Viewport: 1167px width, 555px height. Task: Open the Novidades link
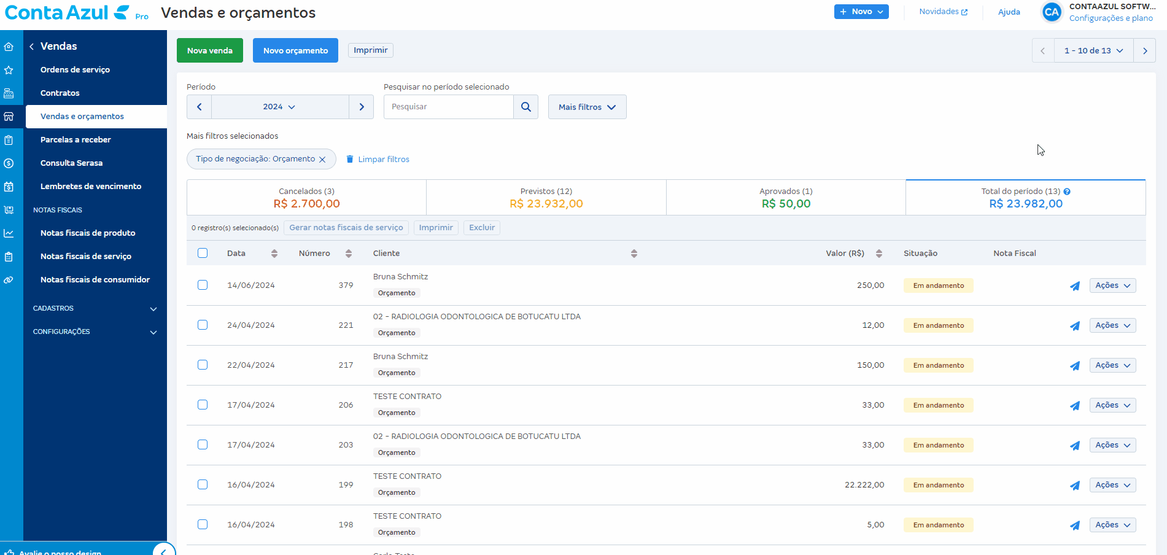[943, 12]
